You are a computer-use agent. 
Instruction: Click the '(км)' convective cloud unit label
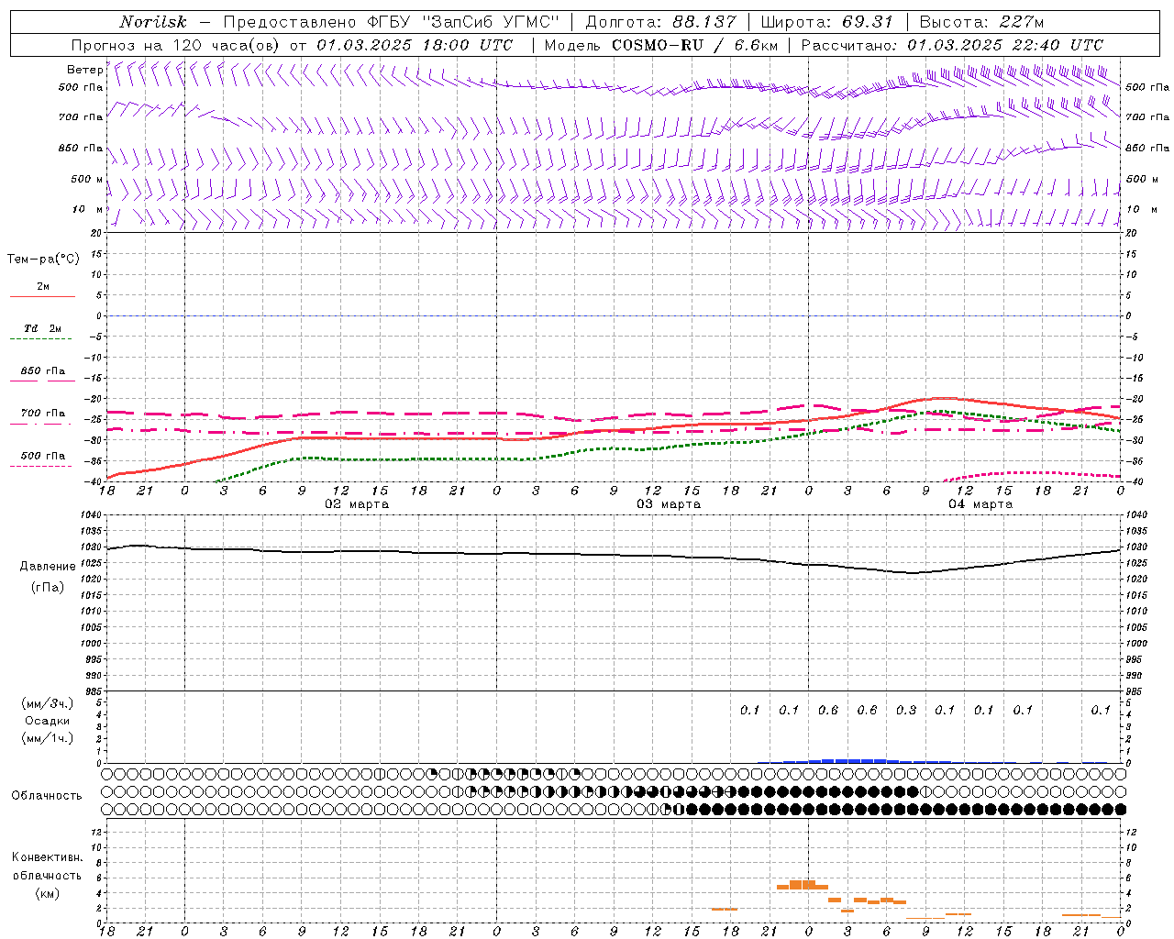click(48, 893)
